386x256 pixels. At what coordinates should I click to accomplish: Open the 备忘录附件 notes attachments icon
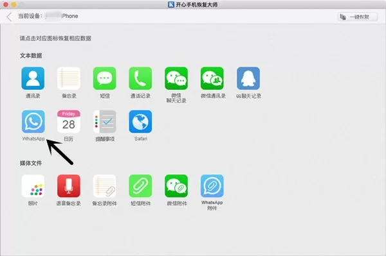105,186
